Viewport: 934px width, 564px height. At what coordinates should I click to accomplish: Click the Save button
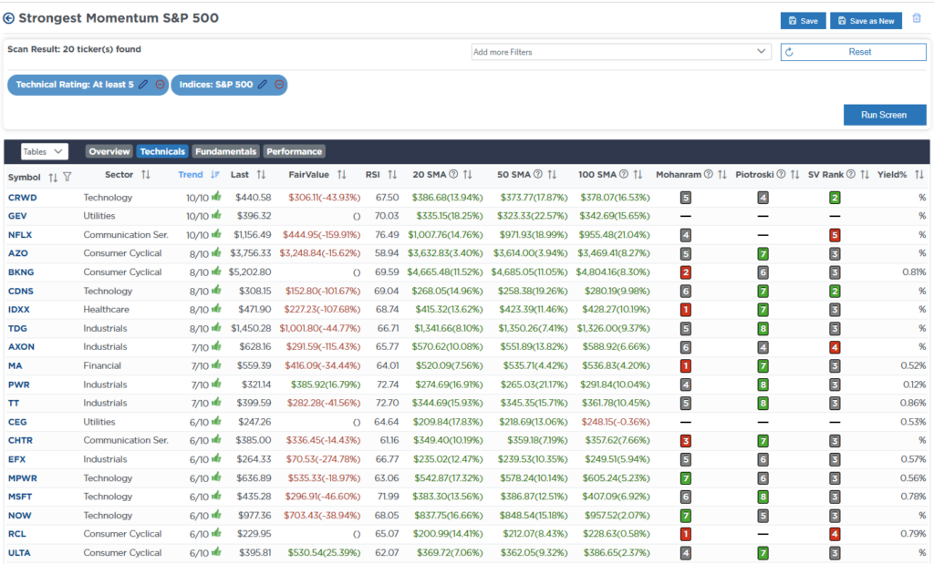(x=803, y=21)
